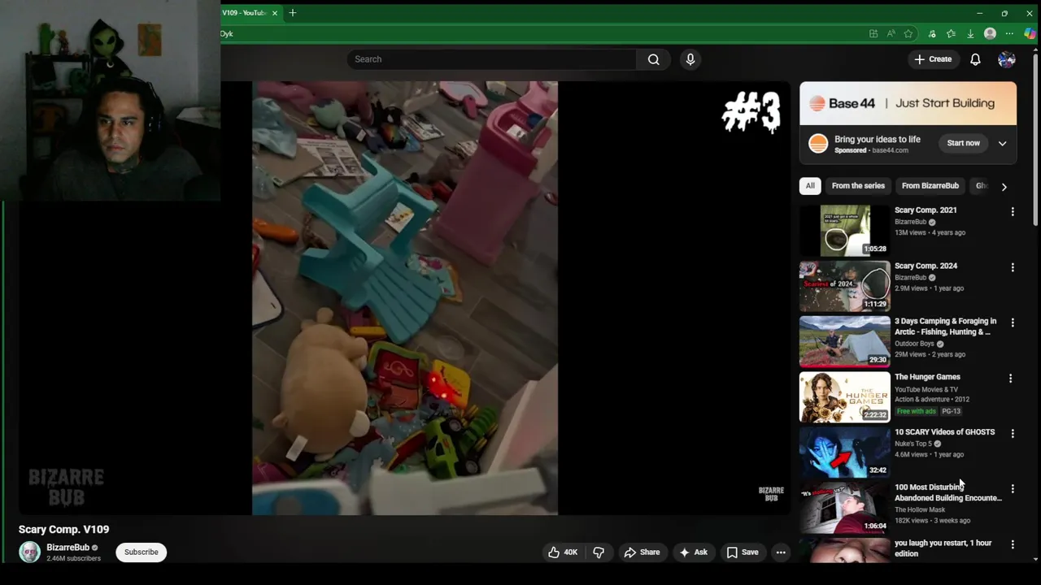Image resolution: width=1041 pixels, height=585 pixels.
Task: Select the From BizarreBub filter chip
Action: tap(930, 186)
